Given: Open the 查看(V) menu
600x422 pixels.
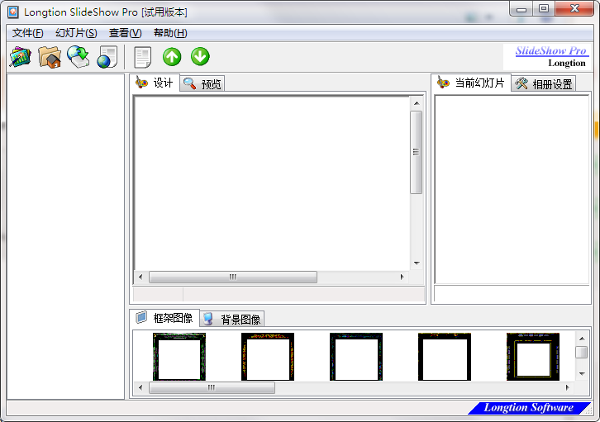Looking at the screenshot, I should pyautogui.click(x=125, y=33).
